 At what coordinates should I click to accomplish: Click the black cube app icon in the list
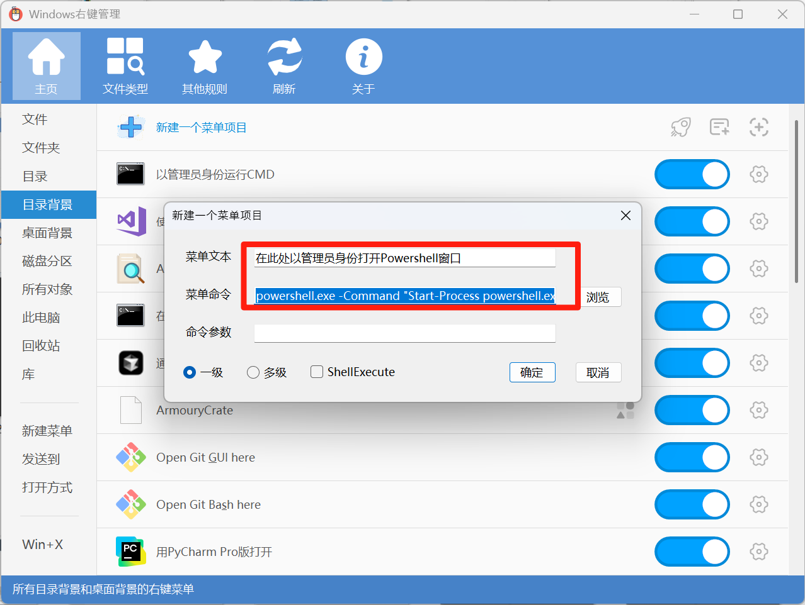click(131, 363)
